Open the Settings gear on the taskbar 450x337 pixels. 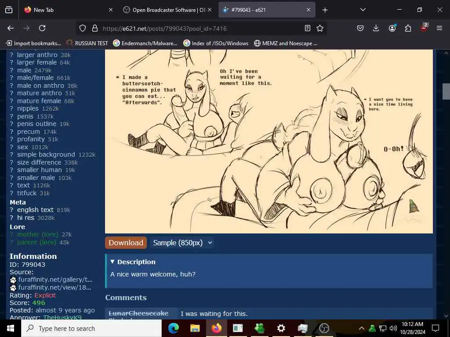click(x=281, y=328)
